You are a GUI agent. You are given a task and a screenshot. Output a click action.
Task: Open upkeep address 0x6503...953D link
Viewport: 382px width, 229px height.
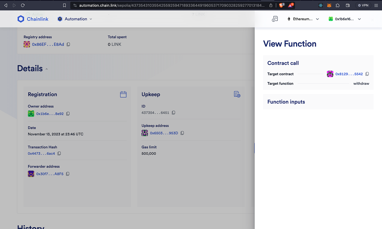coord(164,133)
